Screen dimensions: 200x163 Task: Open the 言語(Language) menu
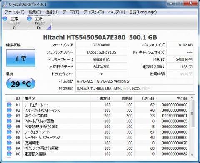pyautogui.click(x=143, y=12)
